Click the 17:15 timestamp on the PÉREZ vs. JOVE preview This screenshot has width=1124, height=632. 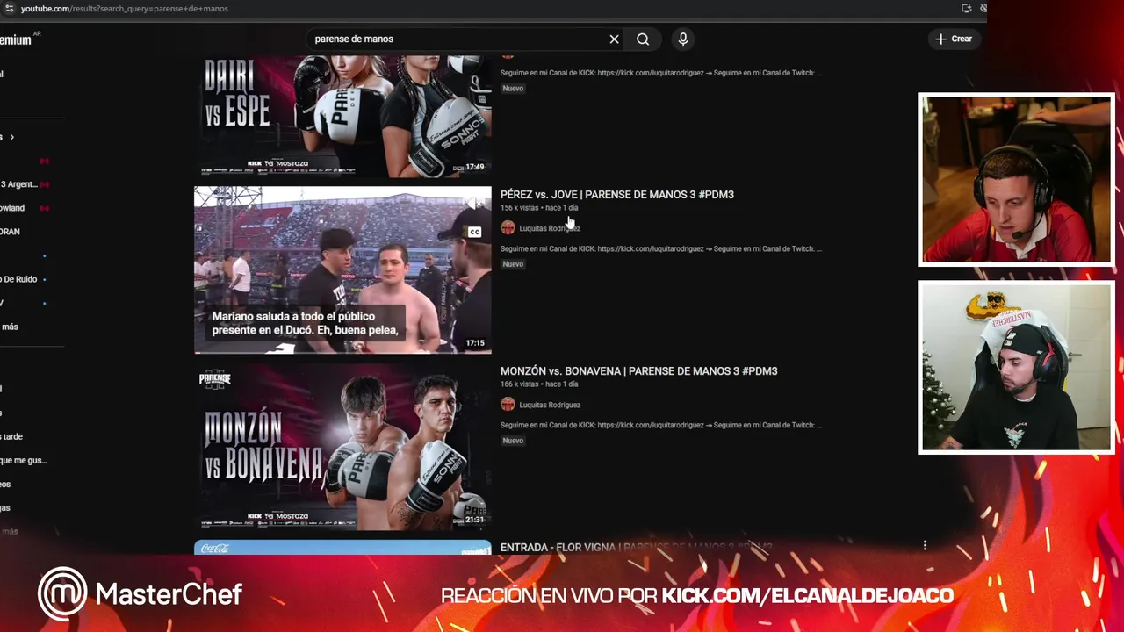tap(474, 343)
